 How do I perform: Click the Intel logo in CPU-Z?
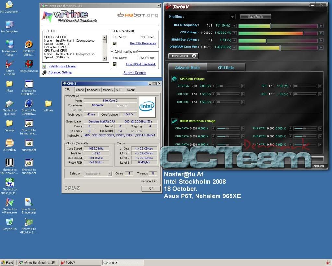click(x=147, y=107)
